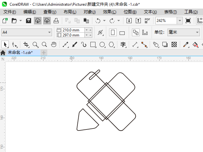Select the Parallel dimension tool
Image resolution: width=203 pixels, height=152 pixels.
click(x=135, y=44)
